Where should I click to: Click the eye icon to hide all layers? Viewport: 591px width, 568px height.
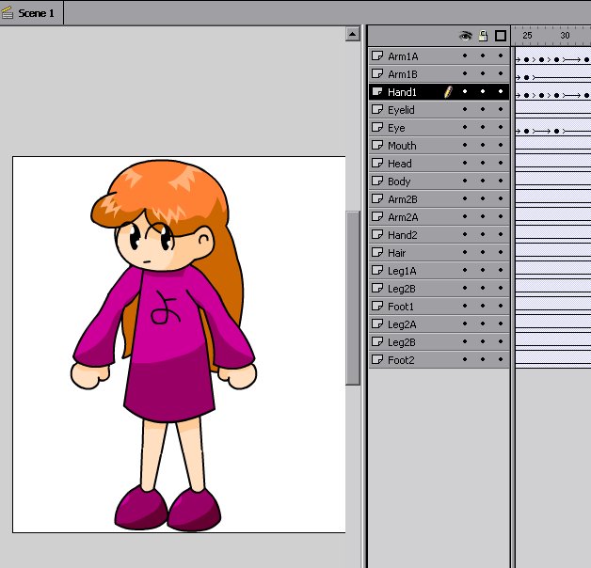pos(465,36)
